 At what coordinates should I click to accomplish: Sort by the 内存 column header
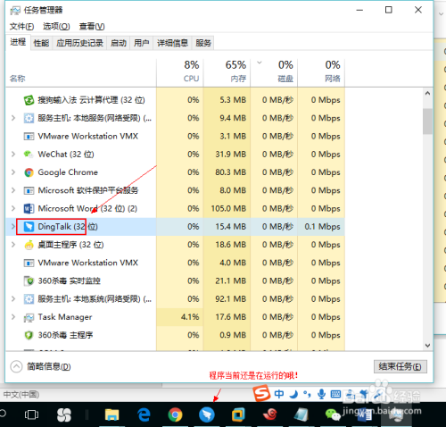[x=227, y=71]
